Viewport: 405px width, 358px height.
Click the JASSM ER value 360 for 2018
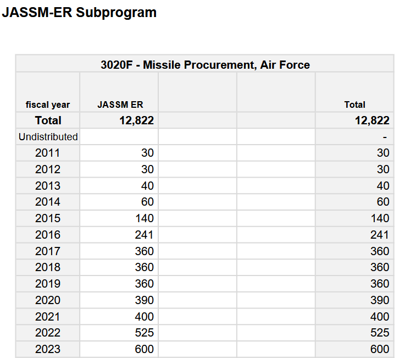click(x=145, y=267)
